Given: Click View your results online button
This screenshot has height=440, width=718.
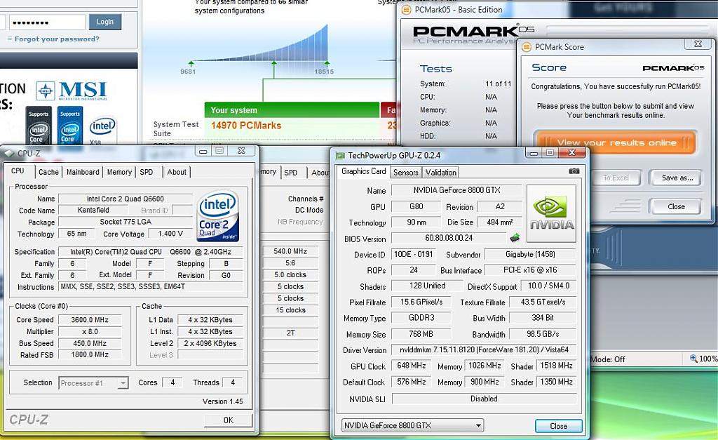Looking at the screenshot, I should (x=616, y=142).
